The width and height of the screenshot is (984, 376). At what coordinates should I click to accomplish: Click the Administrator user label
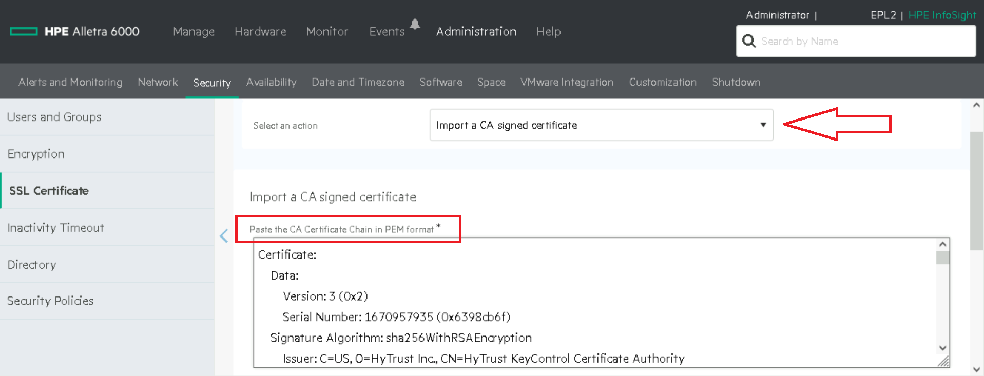click(x=777, y=15)
